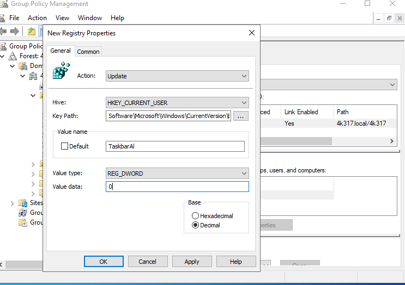Select the Hexadecimal base option
The image size is (405, 285).
(196, 216)
